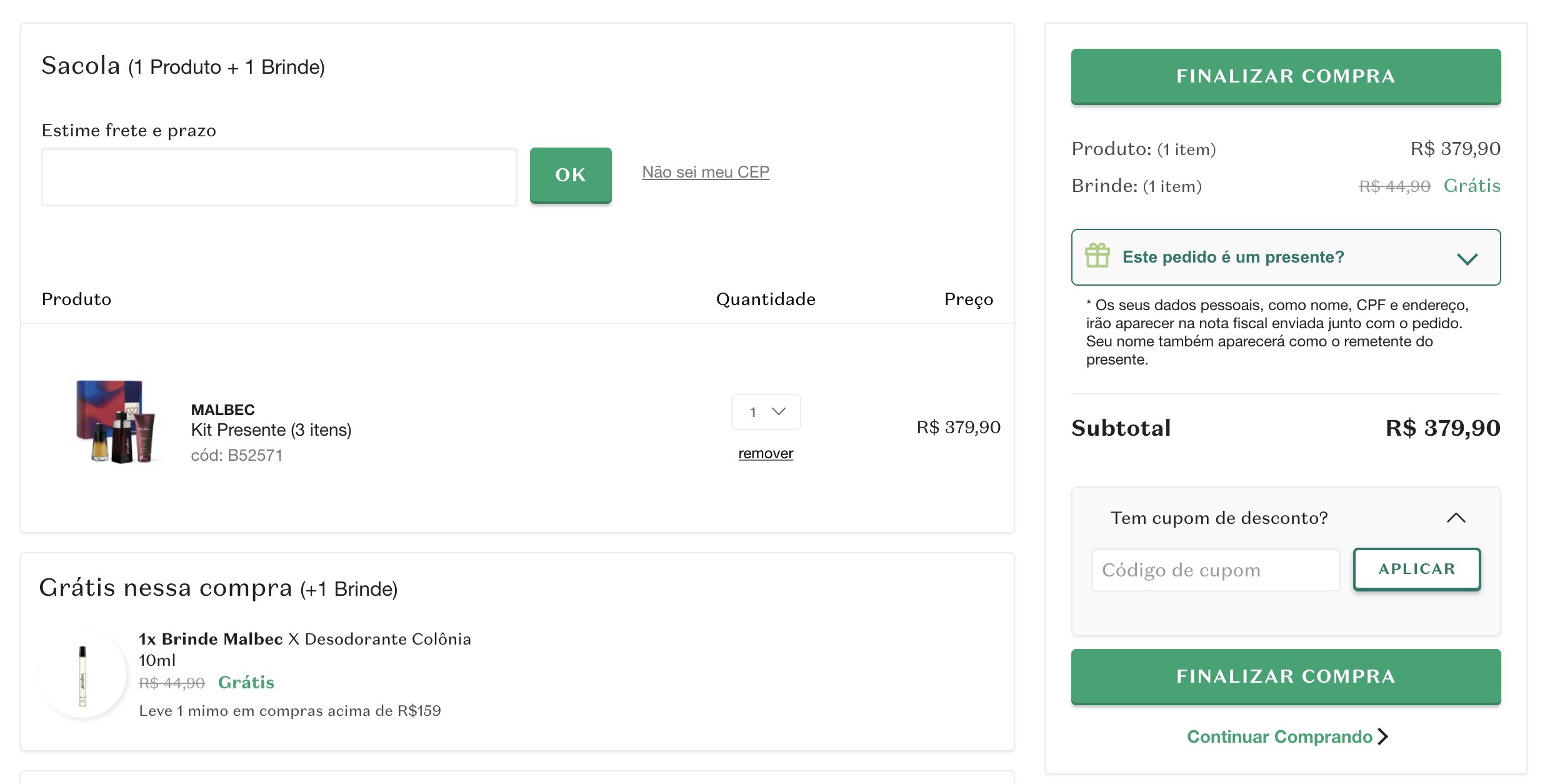Image resolution: width=1545 pixels, height=784 pixels.
Task: Collapse the 'Tem cupom de desconto?' section
Action: coord(1456,518)
